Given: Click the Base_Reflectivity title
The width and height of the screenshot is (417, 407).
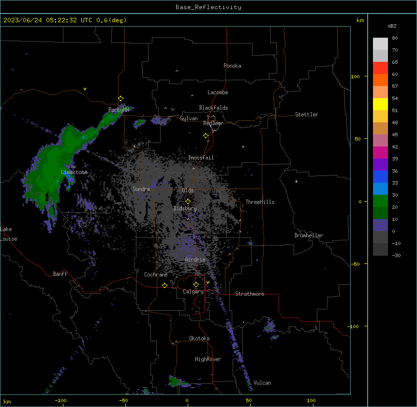Looking at the screenshot, I should pos(208,7).
